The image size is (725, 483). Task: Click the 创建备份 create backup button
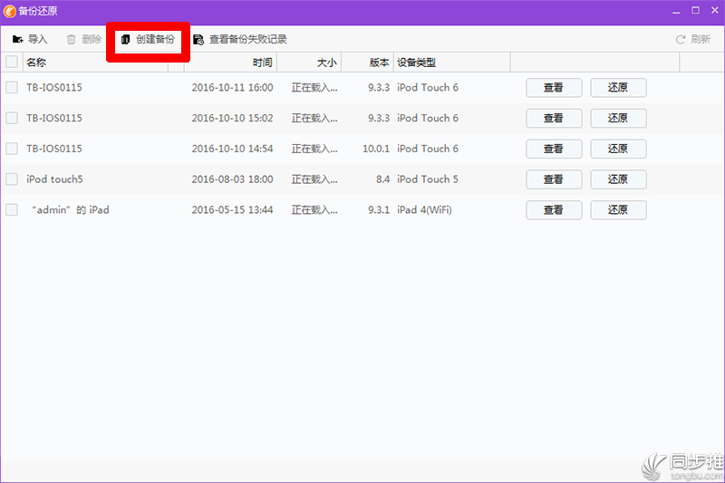148,39
